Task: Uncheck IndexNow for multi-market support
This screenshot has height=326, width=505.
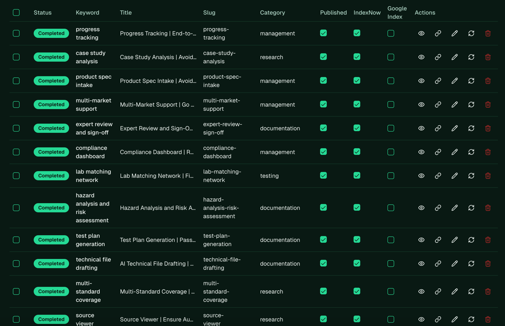Action: [x=357, y=104]
